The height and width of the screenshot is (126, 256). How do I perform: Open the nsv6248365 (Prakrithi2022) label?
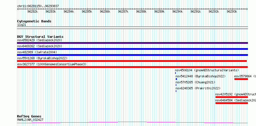[198, 88]
